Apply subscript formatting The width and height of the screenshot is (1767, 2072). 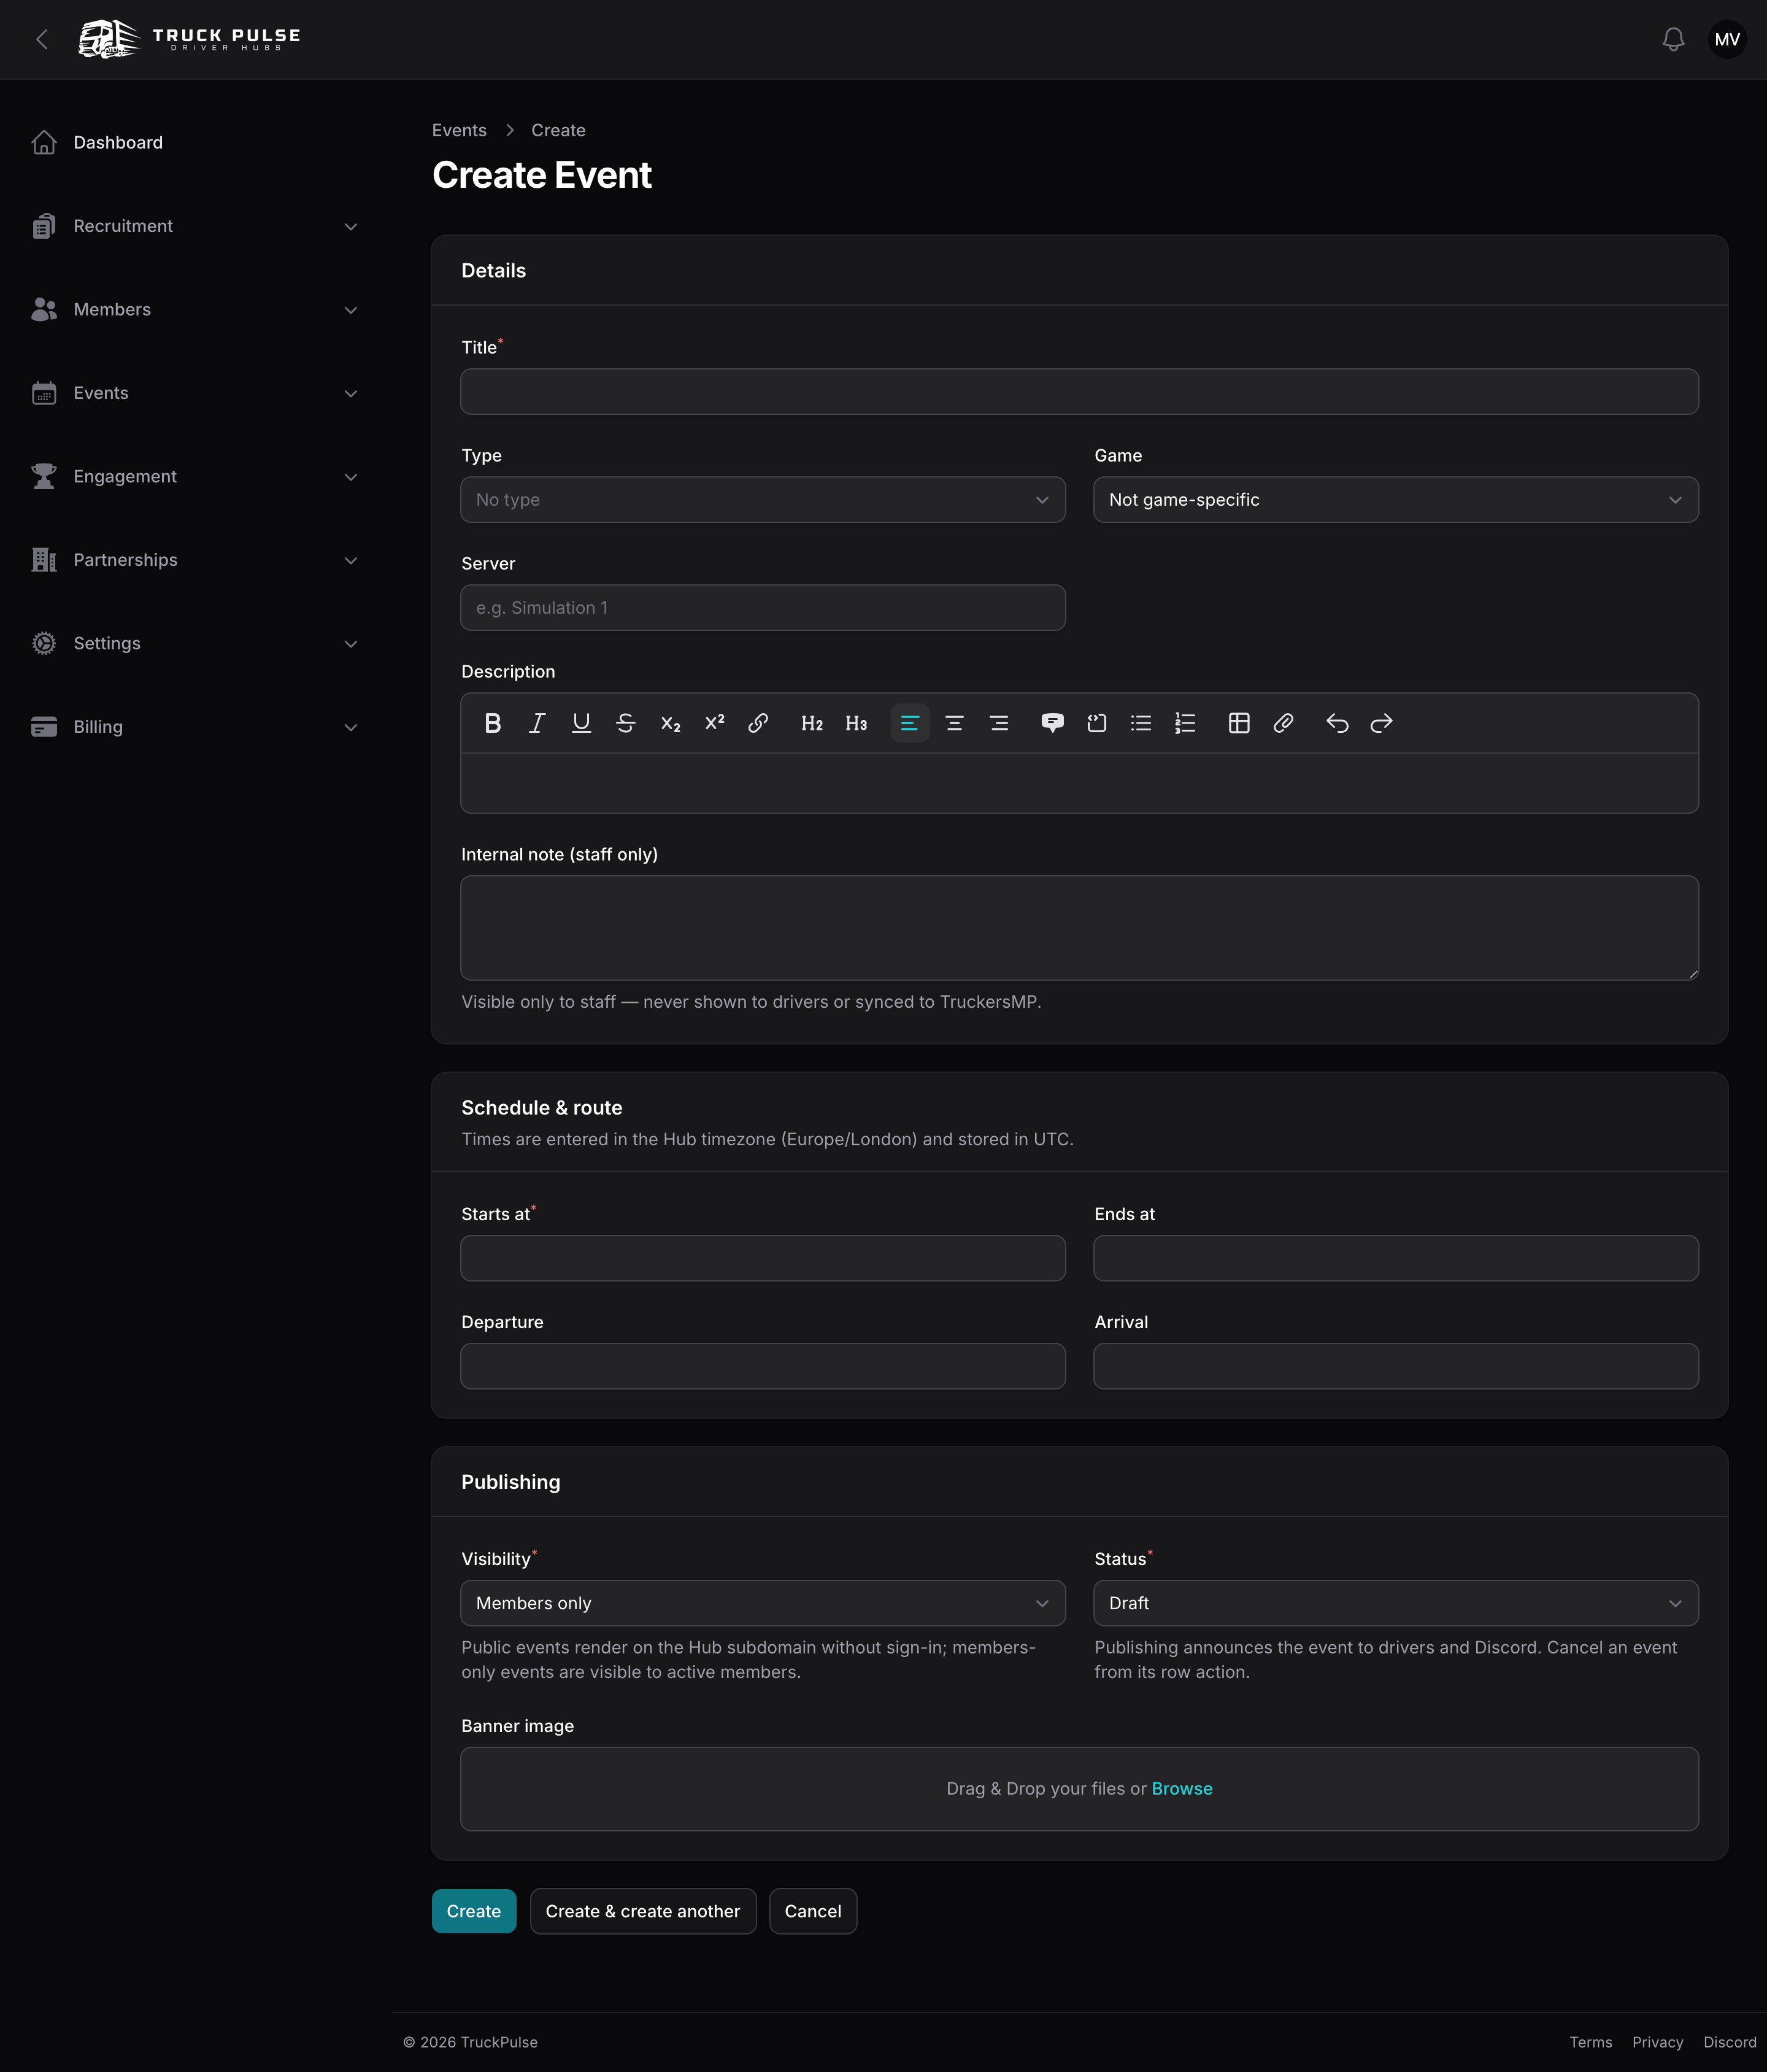(x=669, y=723)
